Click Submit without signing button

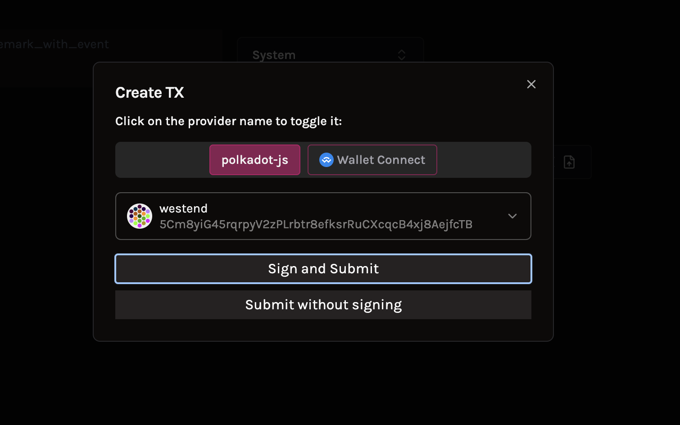pyautogui.click(x=323, y=305)
